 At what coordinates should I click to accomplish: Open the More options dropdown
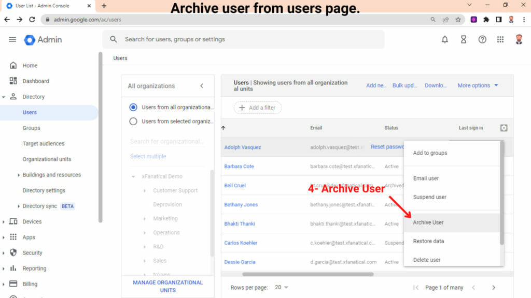coord(473,85)
